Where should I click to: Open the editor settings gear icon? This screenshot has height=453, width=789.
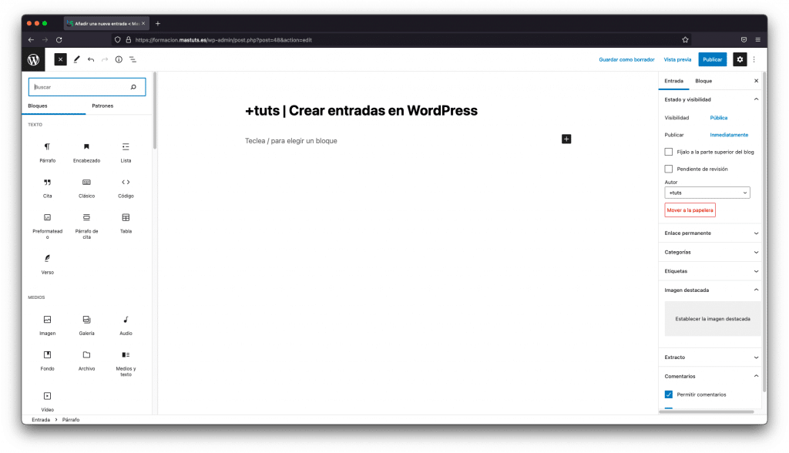(739, 59)
